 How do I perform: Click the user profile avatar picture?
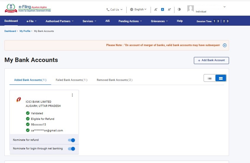tap(191, 9)
